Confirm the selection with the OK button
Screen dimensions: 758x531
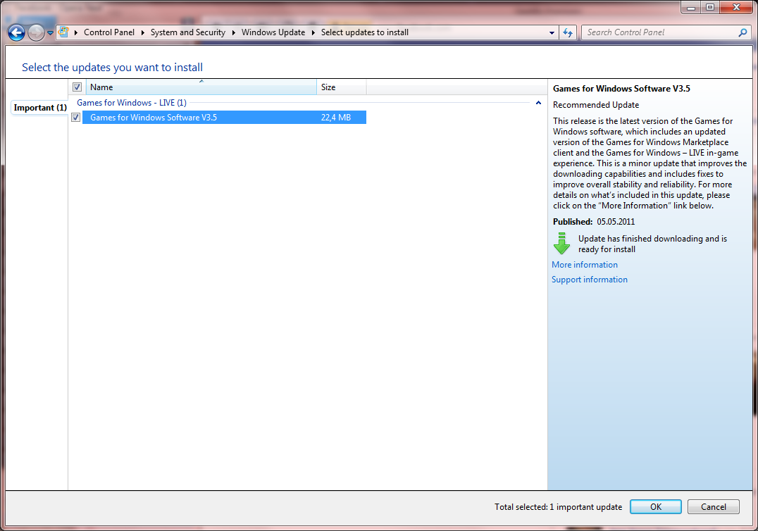656,507
